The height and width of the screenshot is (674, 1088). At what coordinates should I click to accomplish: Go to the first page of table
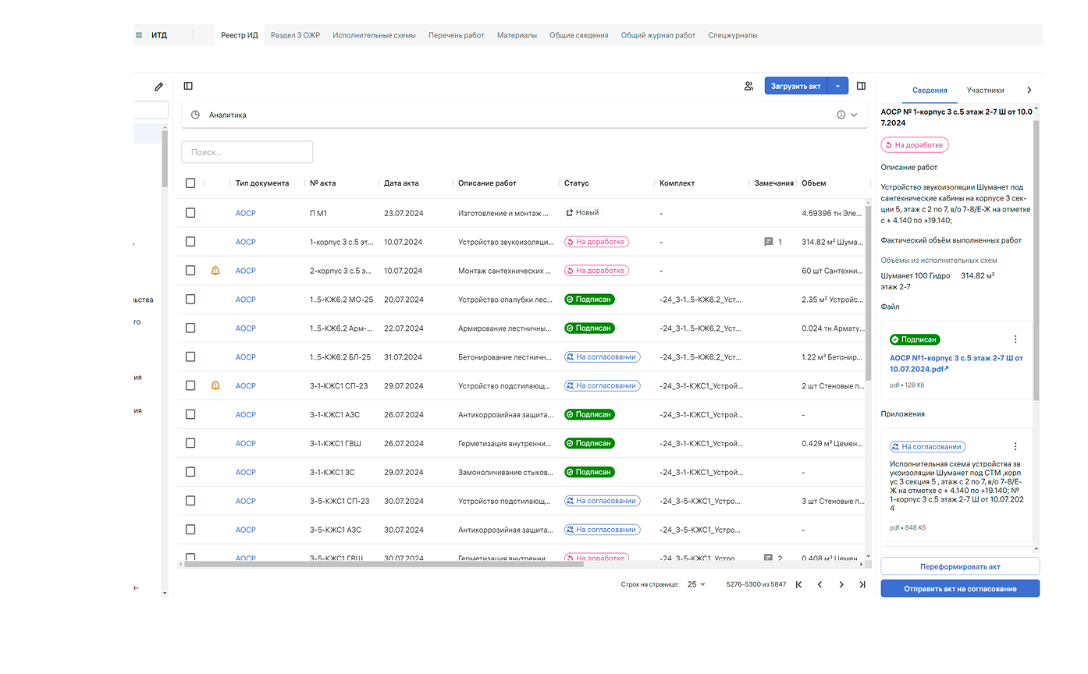798,584
